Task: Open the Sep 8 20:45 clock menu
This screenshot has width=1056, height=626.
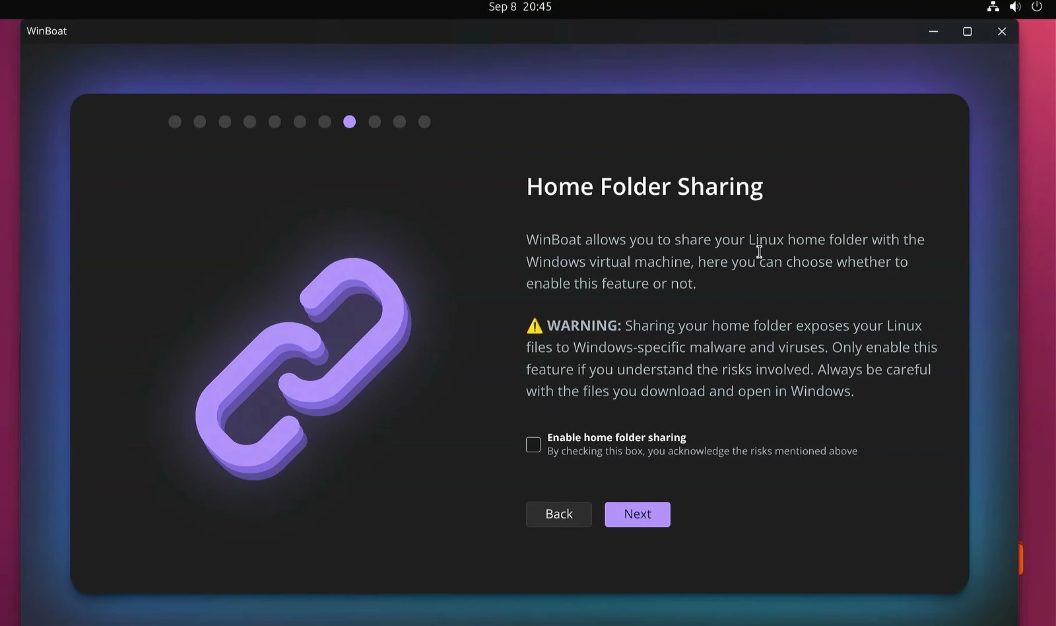Action: [x=520, y=7]
